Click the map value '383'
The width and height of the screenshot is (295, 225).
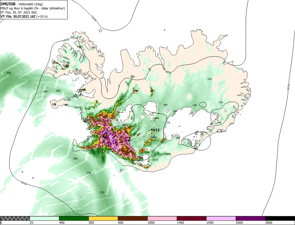pos(196,148)
